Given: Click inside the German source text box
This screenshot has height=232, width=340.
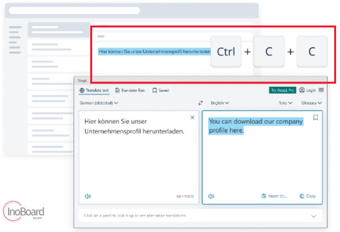Looking at the screenshot, I should (139, 157).
